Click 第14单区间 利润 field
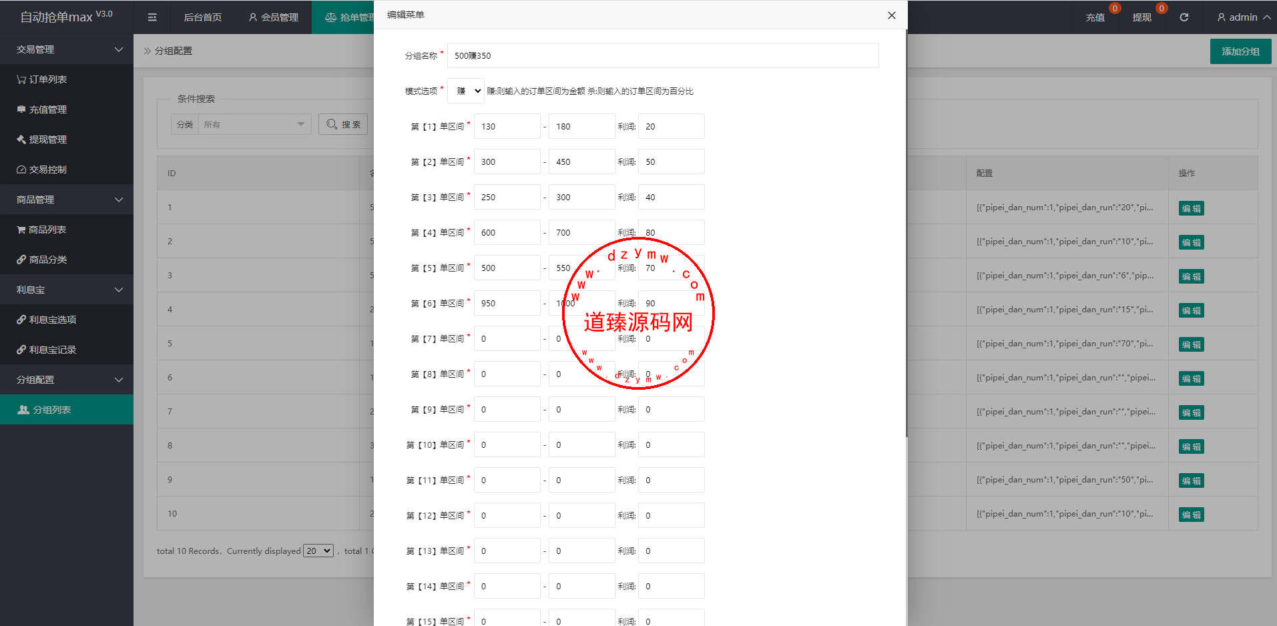Screen dimensions: 1277x626 (x=671, y=586)
